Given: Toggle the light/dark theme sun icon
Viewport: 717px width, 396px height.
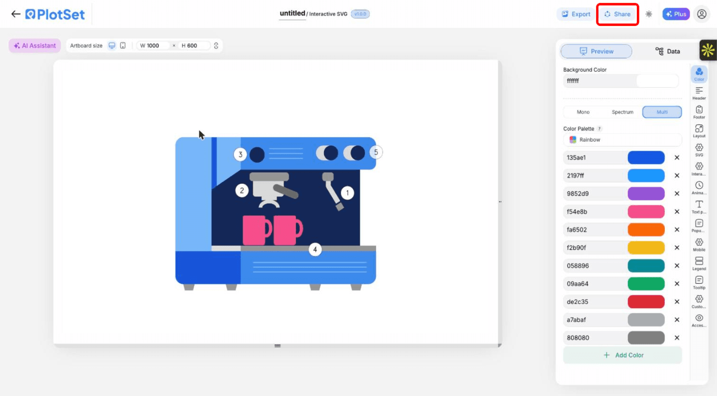Looking at the screenshot, I should pos(649,14).
